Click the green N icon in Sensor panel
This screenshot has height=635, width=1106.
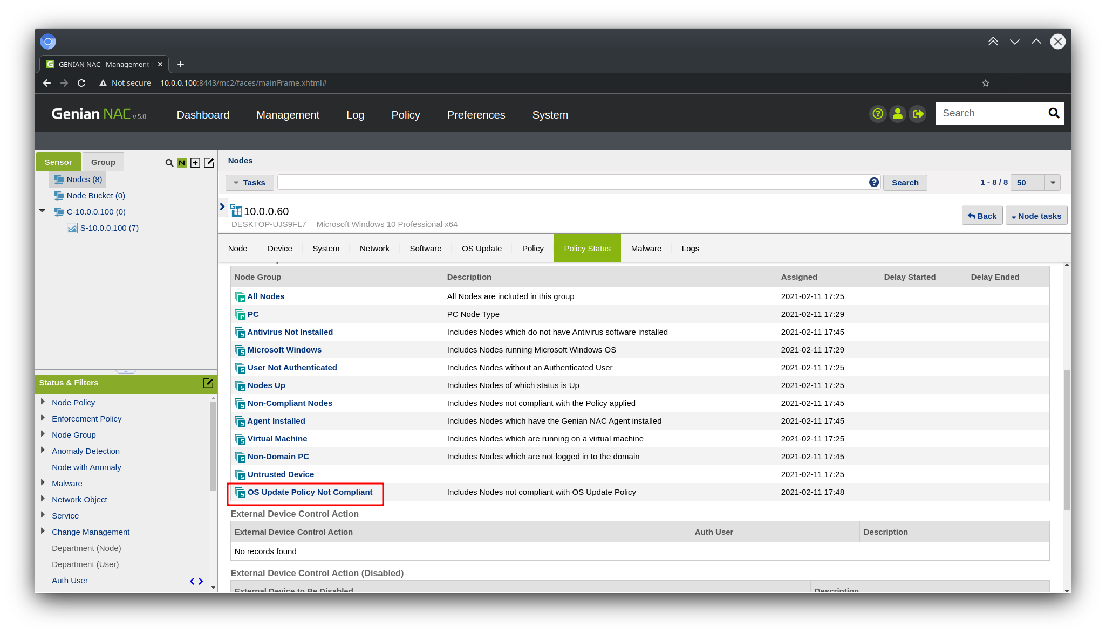182,163
